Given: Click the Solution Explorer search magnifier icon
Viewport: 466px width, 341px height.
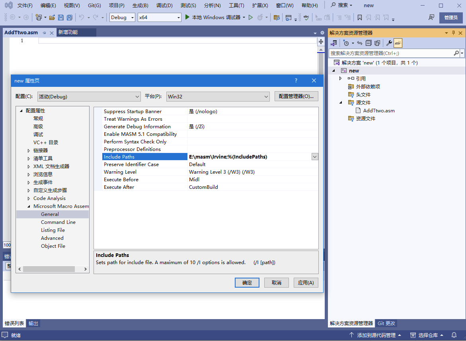Looking at the screenshot, I should click(x=456, y=53).
